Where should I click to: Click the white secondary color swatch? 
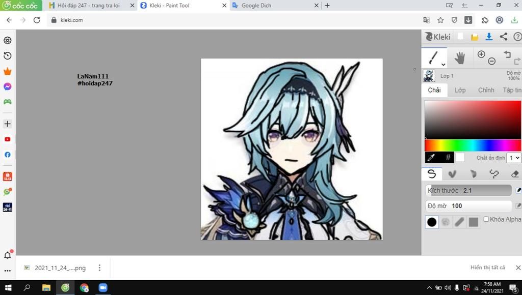[x=460, y=158]
